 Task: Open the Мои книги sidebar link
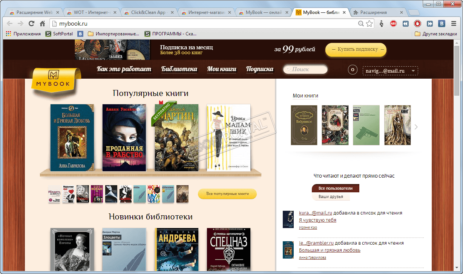tap(305, 96)
